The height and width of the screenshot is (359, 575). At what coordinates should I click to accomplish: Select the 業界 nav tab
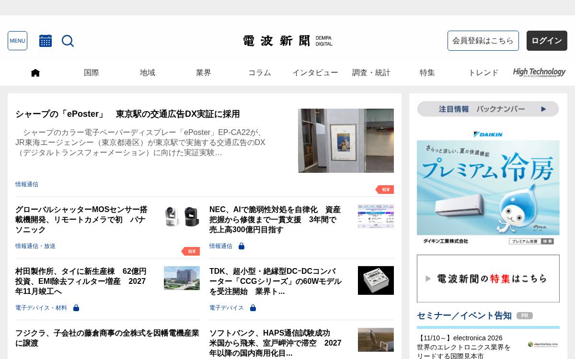(204, 73)
